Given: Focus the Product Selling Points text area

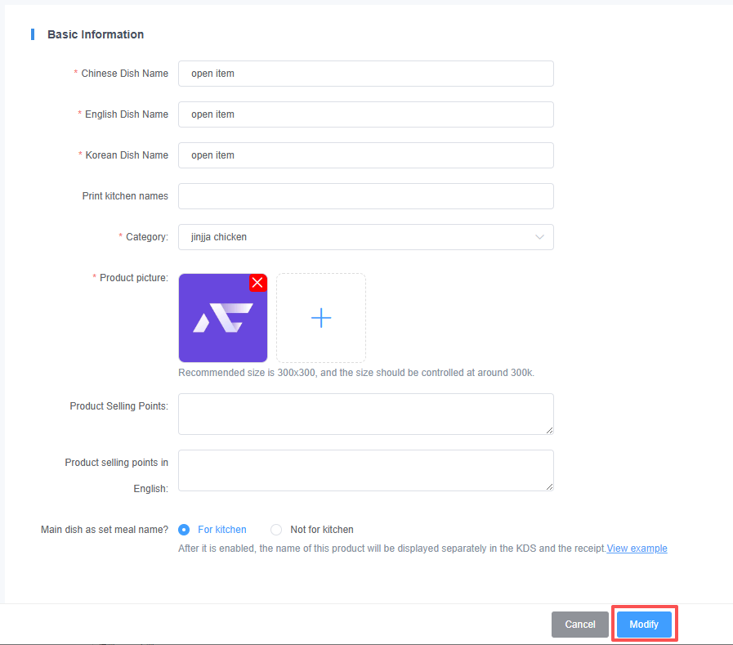Looking at the screenshot, I should (365, 414).
